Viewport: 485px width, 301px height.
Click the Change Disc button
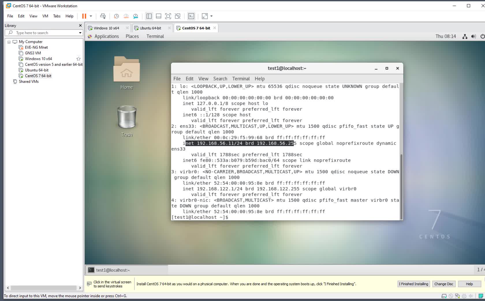tap(443, 284)
